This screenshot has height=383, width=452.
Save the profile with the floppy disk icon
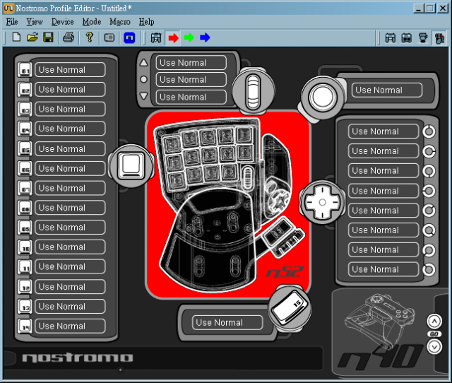pos(48,37)
